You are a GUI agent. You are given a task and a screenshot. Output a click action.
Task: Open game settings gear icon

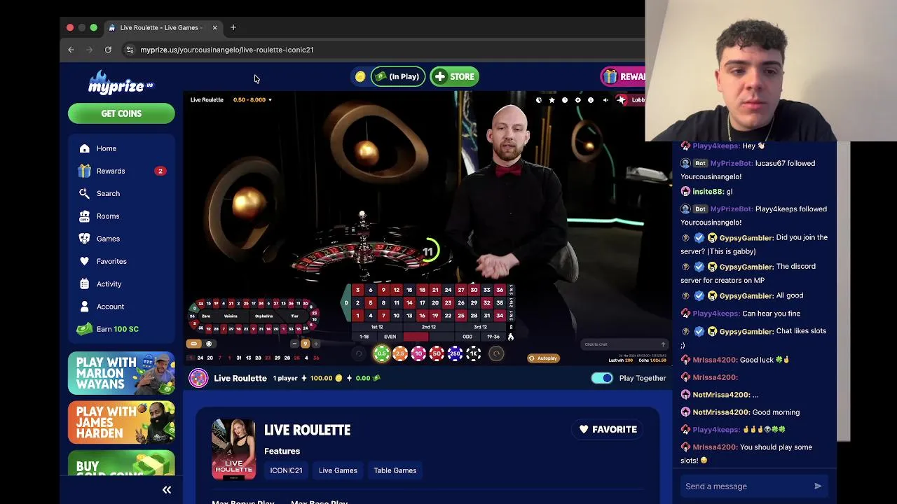point(577,100)
